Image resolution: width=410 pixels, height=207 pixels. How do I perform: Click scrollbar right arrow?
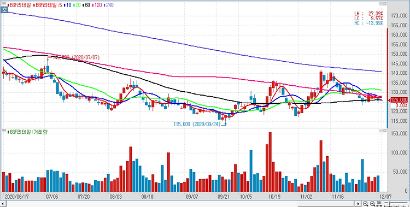[359, 204]
